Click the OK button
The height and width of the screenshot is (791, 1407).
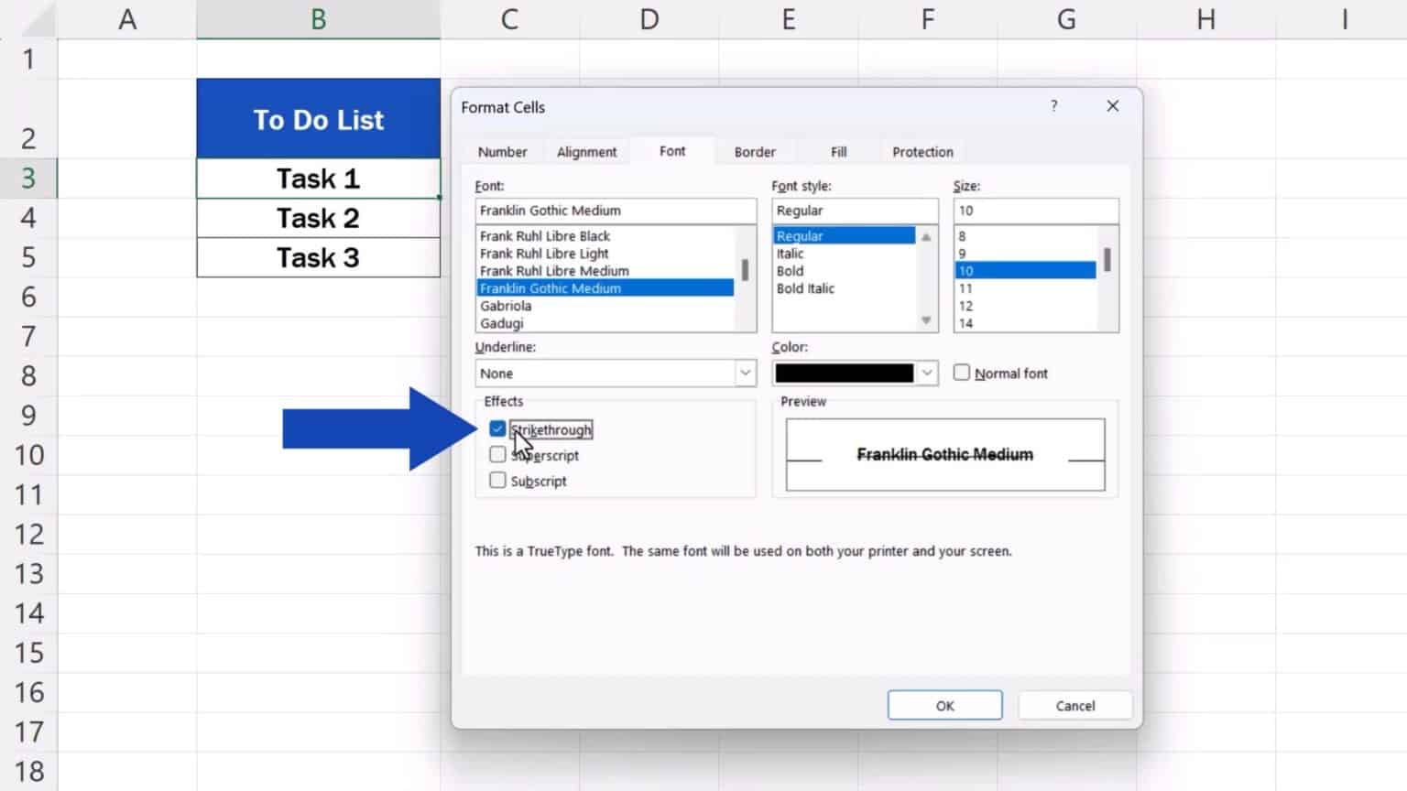(944, 705)
